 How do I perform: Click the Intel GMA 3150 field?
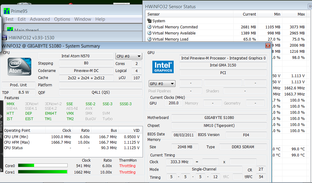coord(223,65)
